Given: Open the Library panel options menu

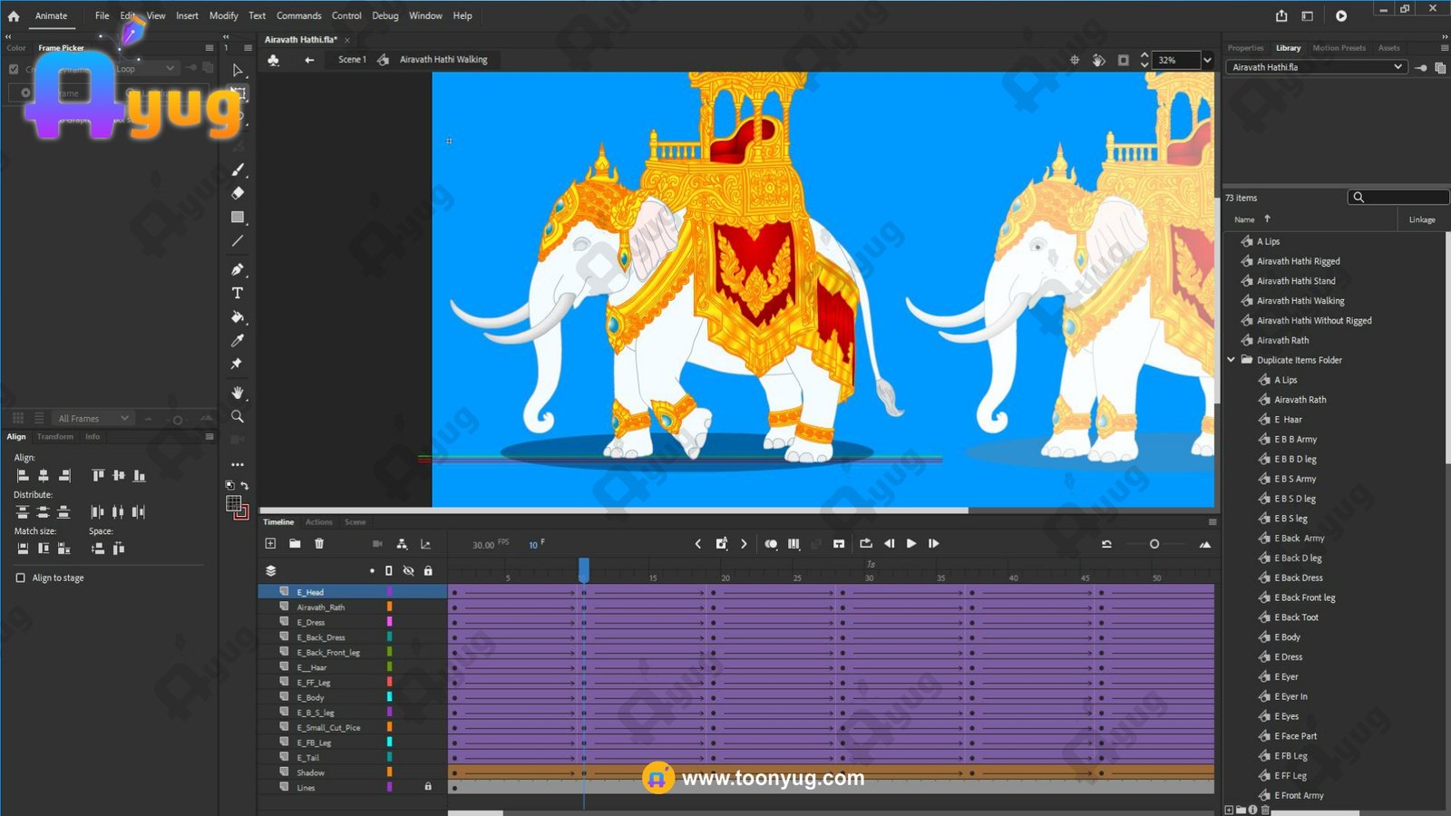Looking at the screenshot, I should click(x=1445, y=48).
